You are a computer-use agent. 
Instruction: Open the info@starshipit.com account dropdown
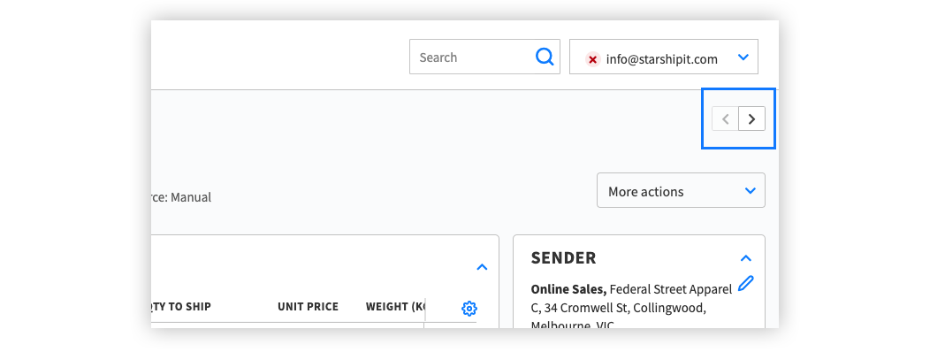pyautogui.click(x=664, y=57)
